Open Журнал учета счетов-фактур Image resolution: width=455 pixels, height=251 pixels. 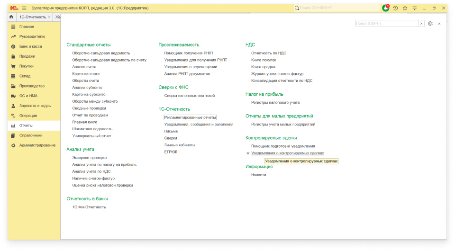click(277, 73)
